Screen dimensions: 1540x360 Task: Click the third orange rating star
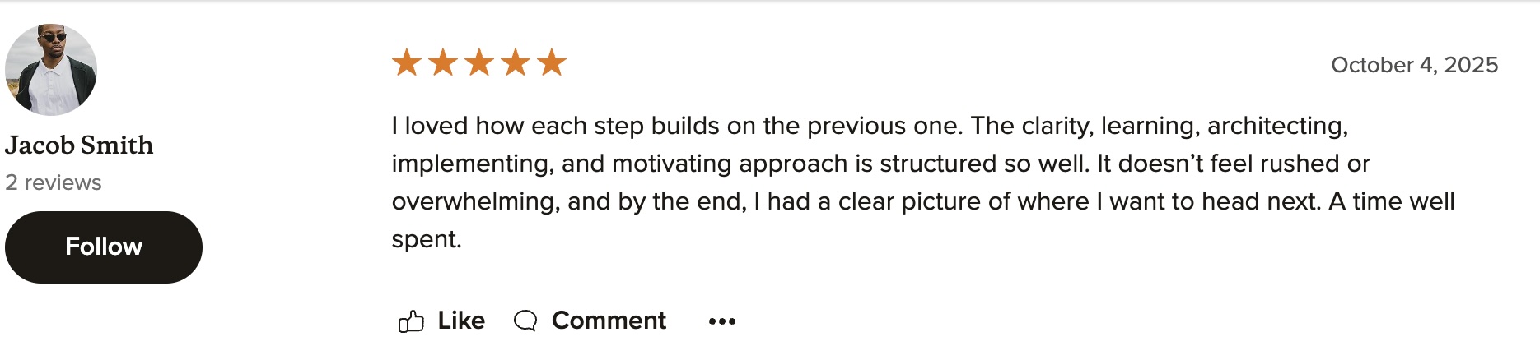(479, 62)
